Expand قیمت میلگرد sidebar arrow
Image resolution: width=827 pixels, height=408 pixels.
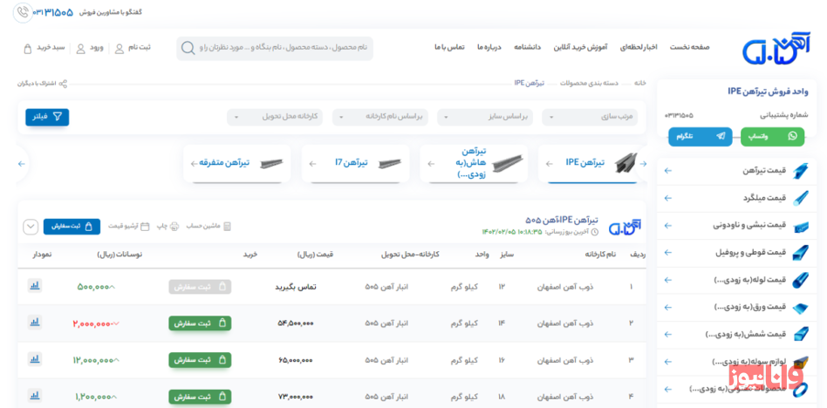[668, 198]
